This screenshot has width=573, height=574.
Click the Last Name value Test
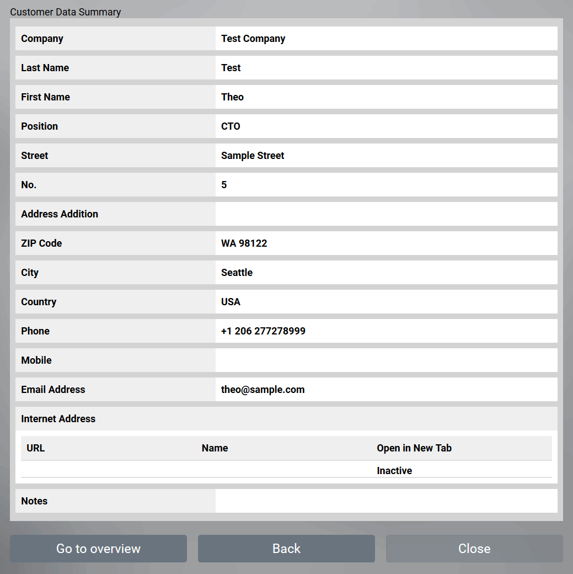click(386, 67)
